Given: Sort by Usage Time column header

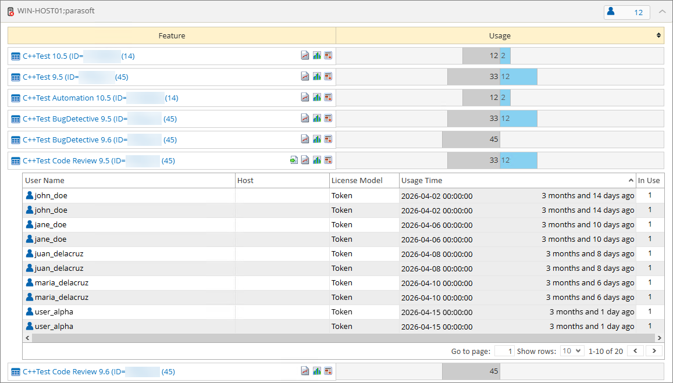Looking at the screenshot, I should (x=517, y=181).
